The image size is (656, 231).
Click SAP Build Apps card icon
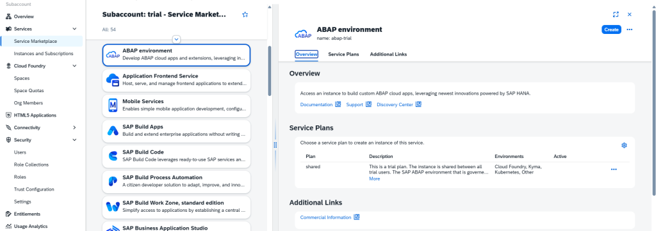coord(113,131)
